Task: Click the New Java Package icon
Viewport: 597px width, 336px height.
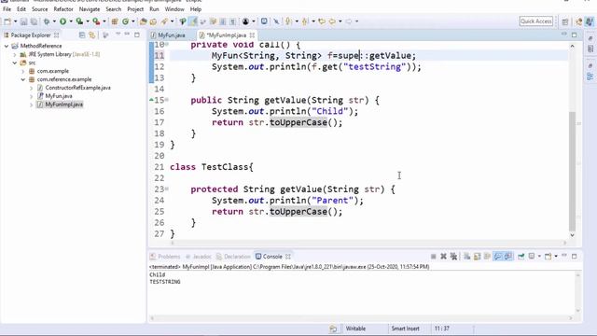Action: 114,21
